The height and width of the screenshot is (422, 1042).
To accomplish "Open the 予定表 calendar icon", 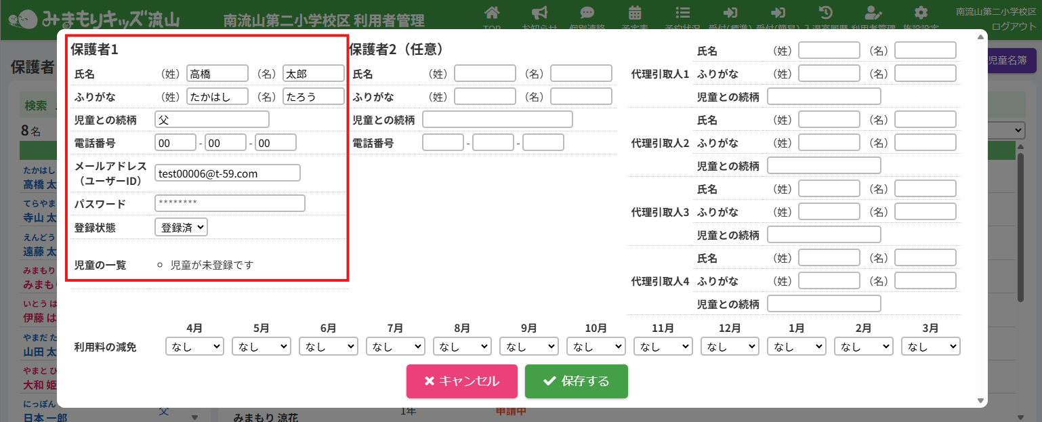I will (x=635, y=14).
